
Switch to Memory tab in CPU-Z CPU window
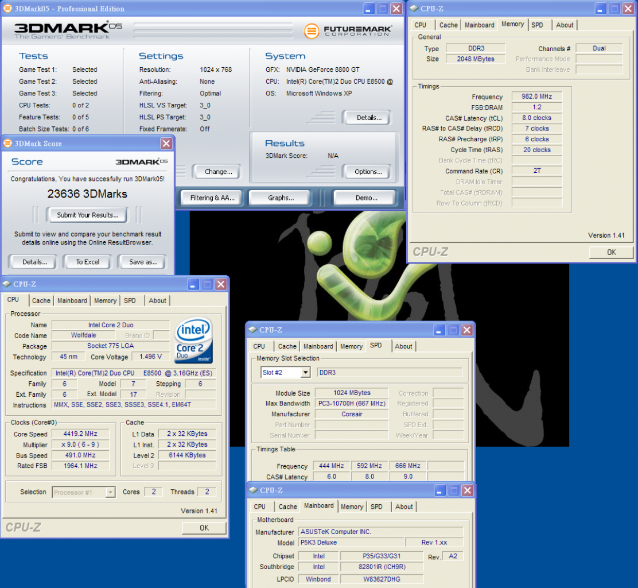coord(106,300)
